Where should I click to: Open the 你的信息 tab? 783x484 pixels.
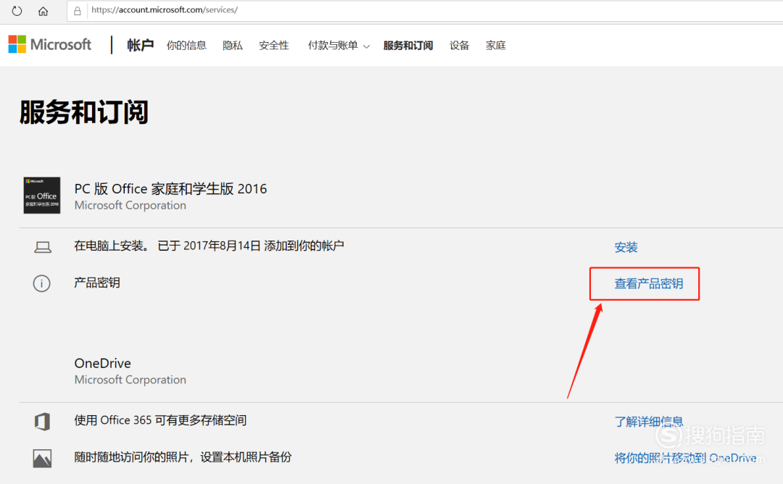(186, 46)
